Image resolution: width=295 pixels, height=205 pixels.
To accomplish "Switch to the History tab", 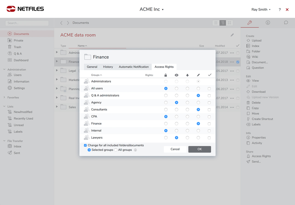I will [108, 67].
